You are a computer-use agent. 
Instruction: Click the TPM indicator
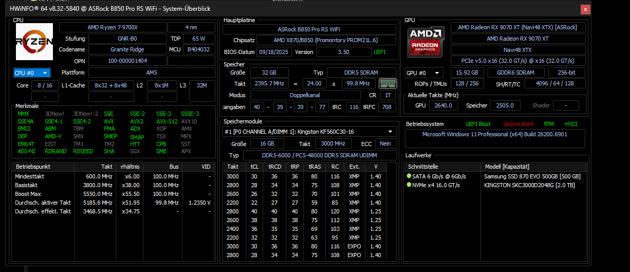click(x=549, y=124)
